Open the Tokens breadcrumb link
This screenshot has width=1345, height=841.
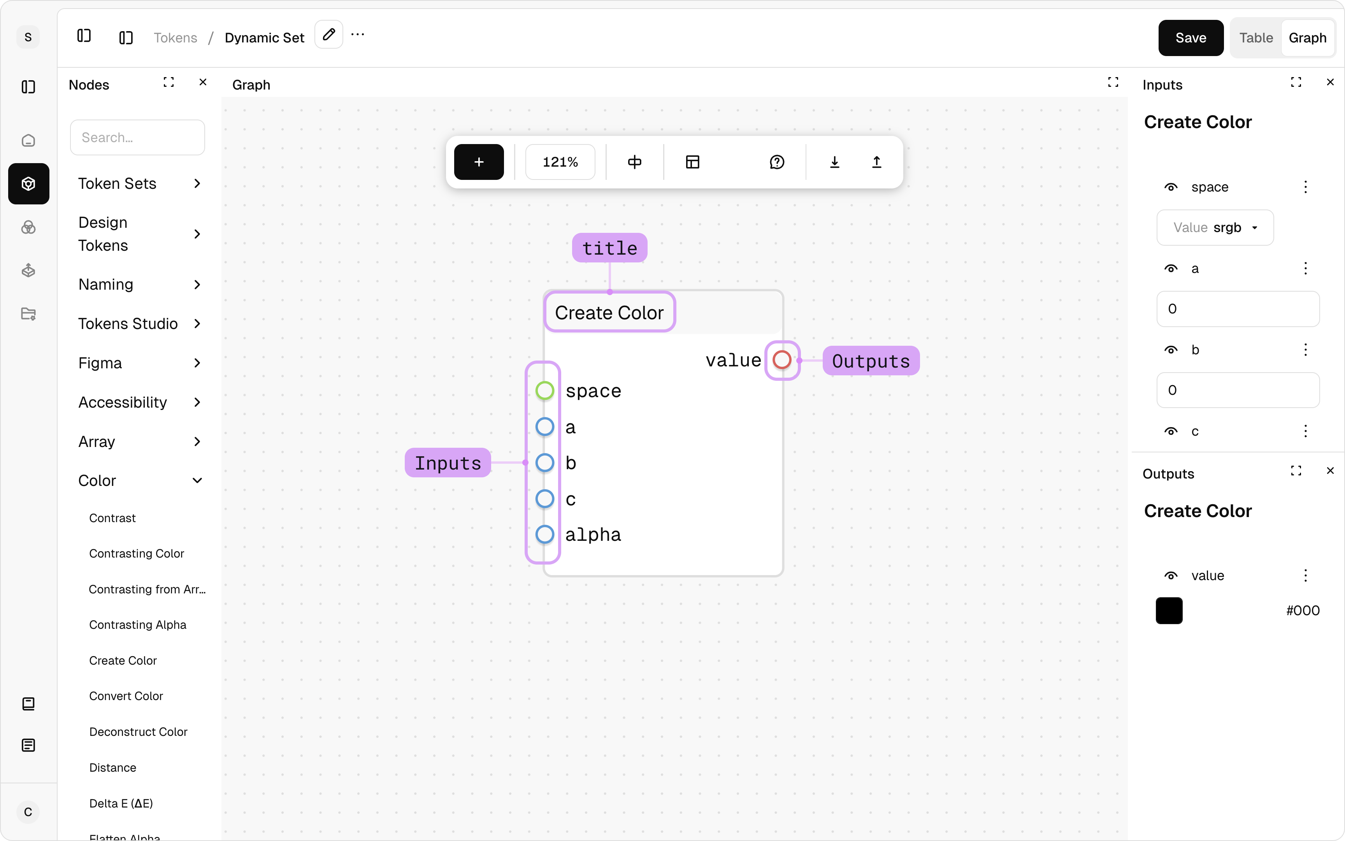click(175, 38)
